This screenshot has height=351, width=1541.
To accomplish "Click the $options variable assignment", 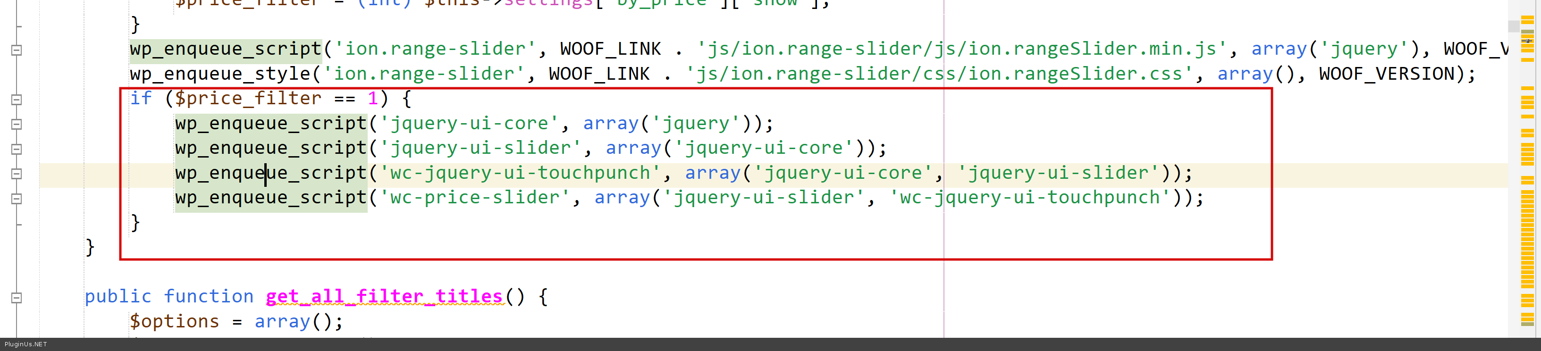I will click(175, 322).
